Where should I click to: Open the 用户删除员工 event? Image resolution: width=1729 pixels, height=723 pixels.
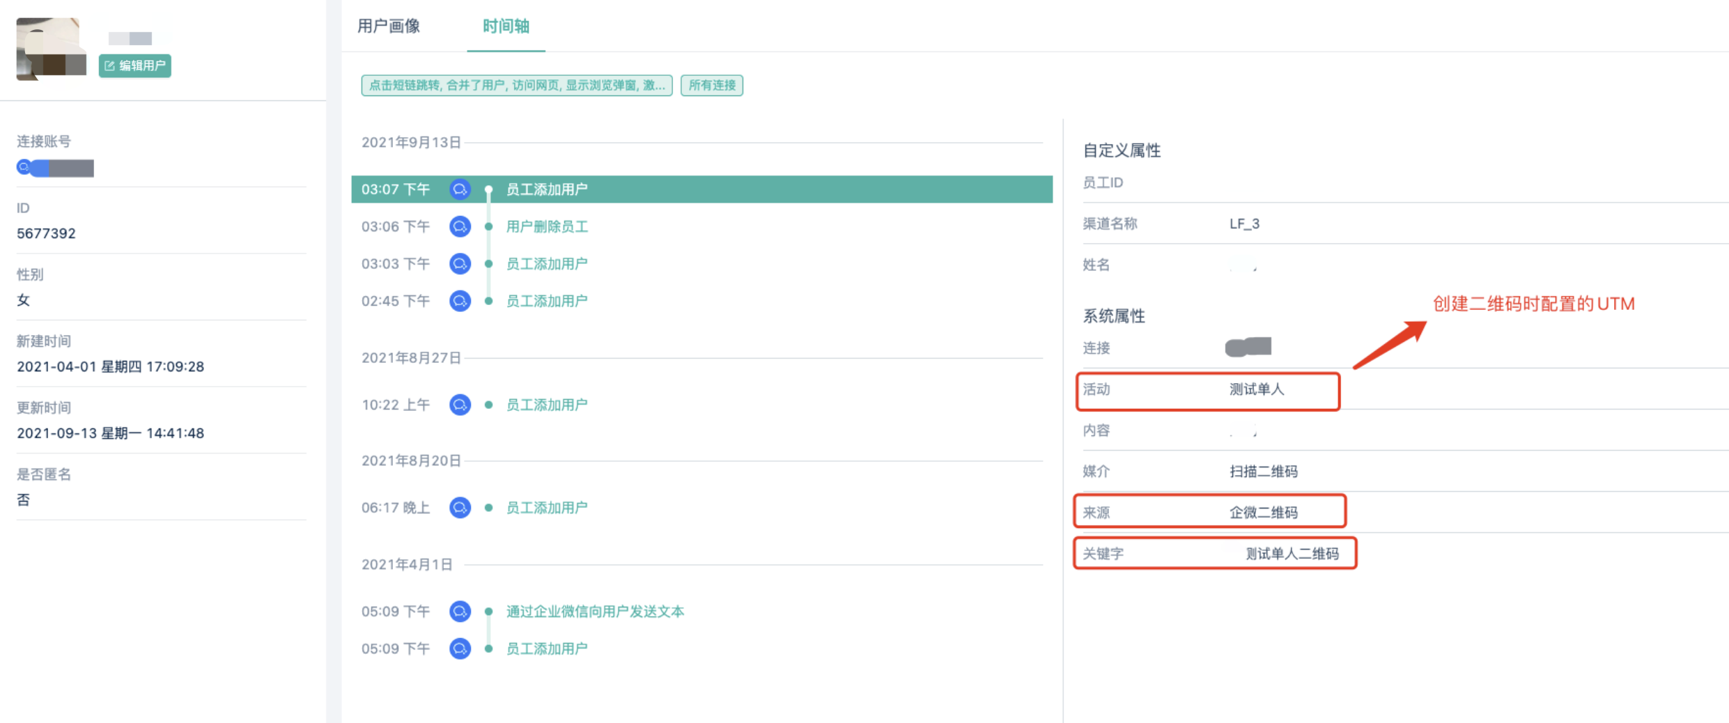click(x=547, y=226)
